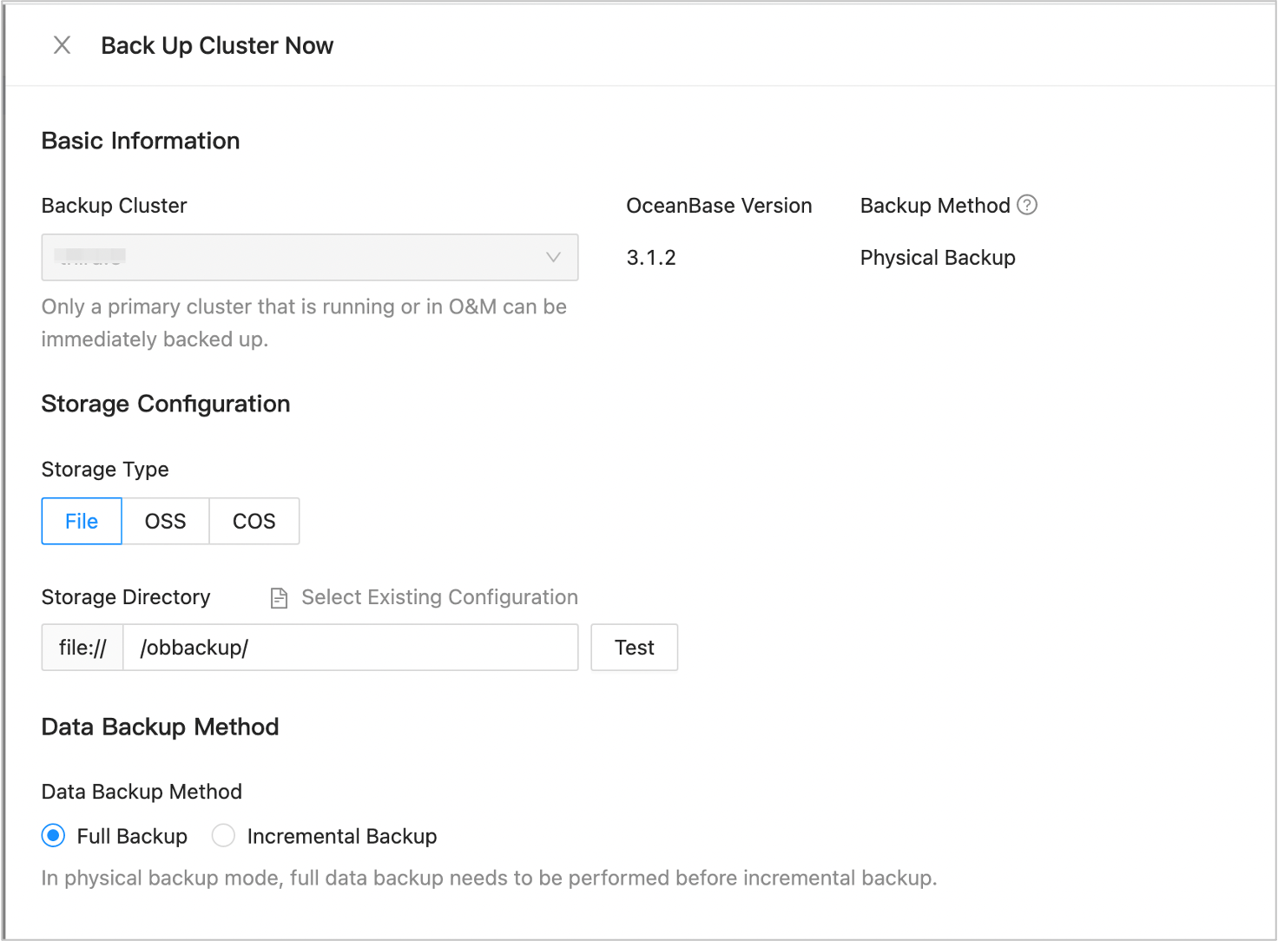Enable the Incremental Backup radio option
Screen dimensions: 1278x941
coord(224,836)
